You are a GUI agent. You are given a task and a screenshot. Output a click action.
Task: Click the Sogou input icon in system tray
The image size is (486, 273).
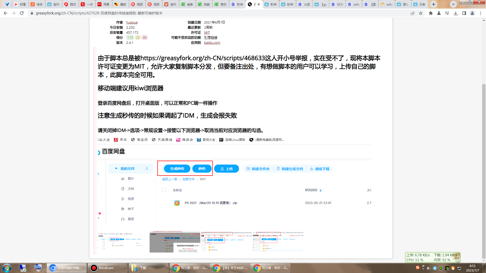[418, 267]
